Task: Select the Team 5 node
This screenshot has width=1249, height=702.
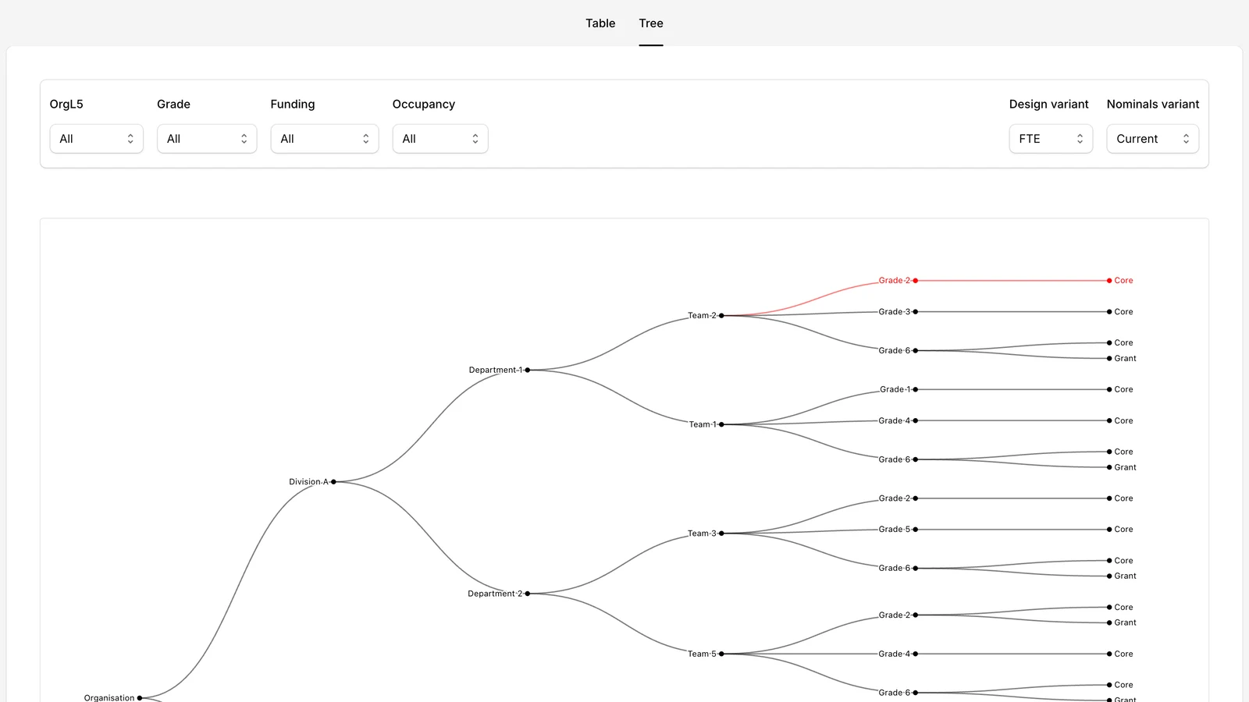Action: pos(721,654)
